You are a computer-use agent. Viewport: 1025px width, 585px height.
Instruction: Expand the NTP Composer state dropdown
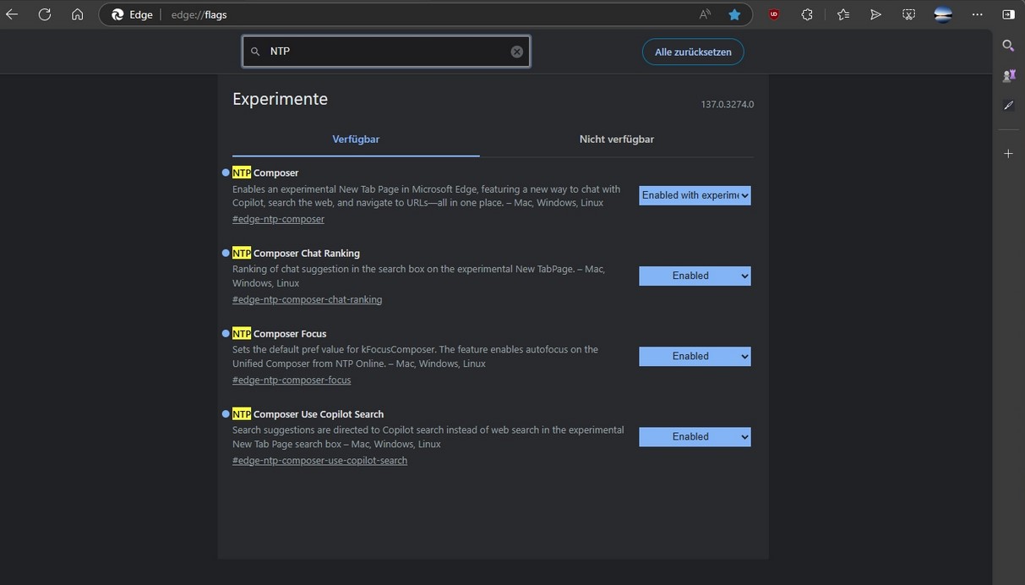(x=694, y=195)
